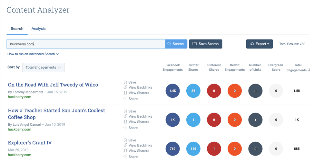The height and width of the screenshot is (162, 314).
Task: Click View Sharers person icon for San Juan article
Action: 125,122
